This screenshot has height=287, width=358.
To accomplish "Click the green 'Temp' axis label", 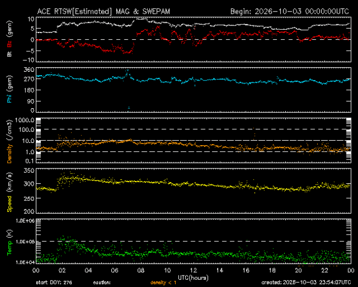I will tap(9, 248).
